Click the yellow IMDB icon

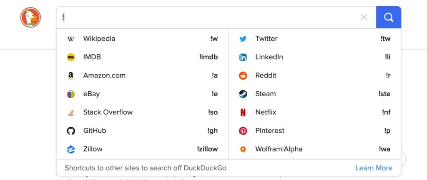71,57
